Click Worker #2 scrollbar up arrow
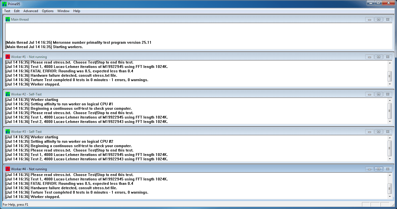Viewport: 397px width, 209px height. [x=390, y=100]
